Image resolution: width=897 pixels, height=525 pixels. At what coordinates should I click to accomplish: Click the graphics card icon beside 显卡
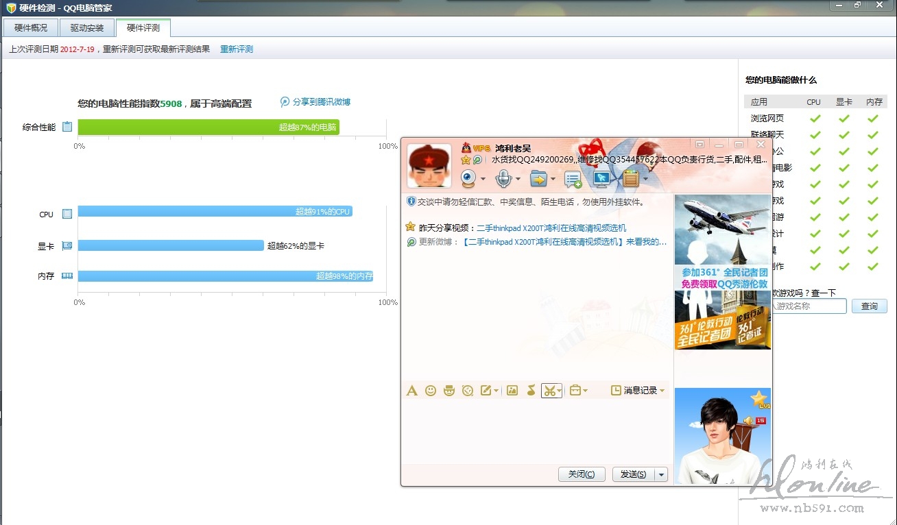[x=67, y=245]
